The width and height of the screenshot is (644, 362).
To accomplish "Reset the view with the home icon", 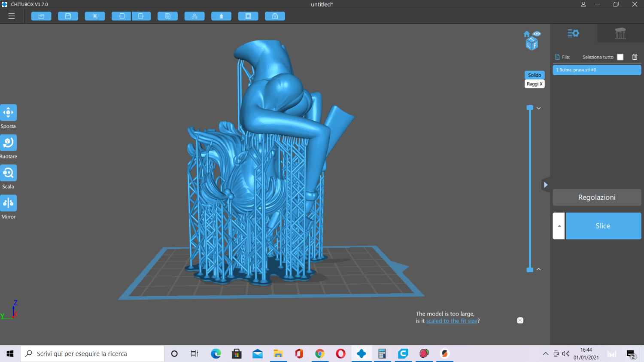I will point(527,34).
